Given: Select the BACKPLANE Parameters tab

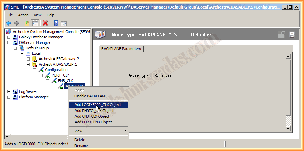Looking at the screenshot, I should click(x=121, y=49).
